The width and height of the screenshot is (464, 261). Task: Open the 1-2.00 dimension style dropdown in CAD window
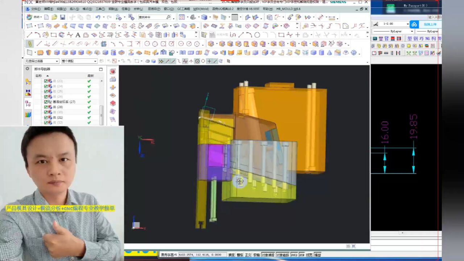(x=394, y=24)
